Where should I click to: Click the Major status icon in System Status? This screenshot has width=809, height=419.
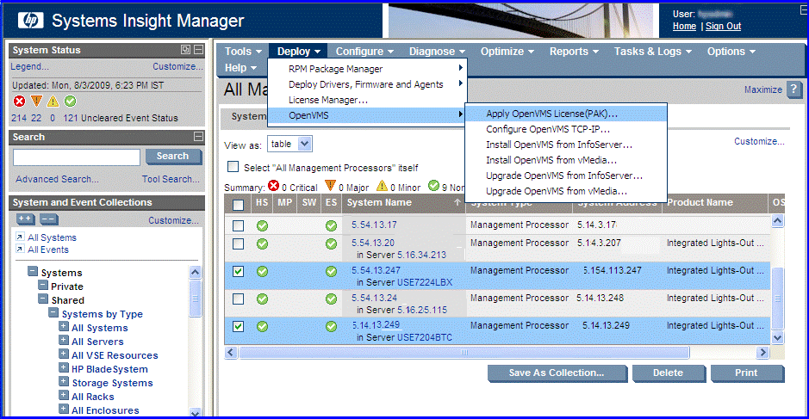point(36,101)
